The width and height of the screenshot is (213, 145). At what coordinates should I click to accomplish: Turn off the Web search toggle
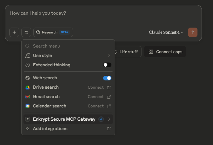[x=107, y=78]
